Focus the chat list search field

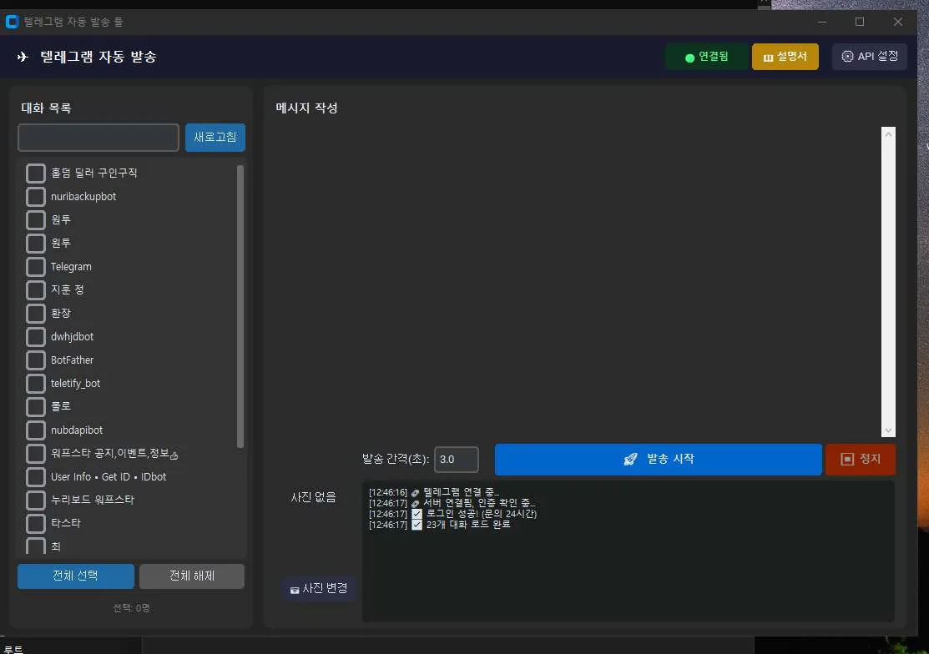98,138
